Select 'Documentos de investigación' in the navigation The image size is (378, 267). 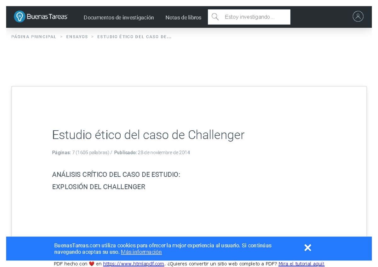tap(119, 17)
